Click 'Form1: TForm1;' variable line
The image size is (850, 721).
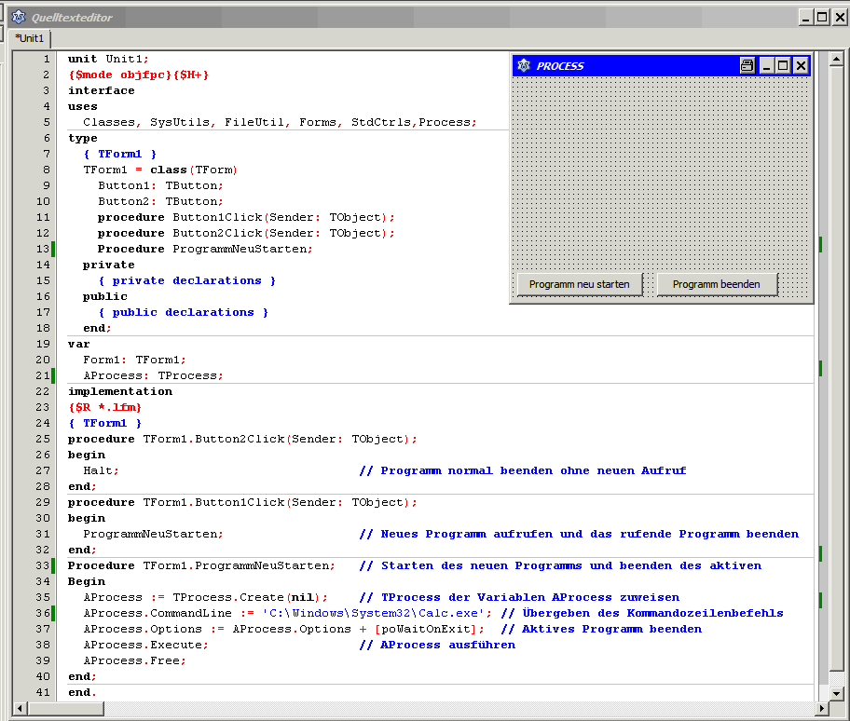(x=134, y=360)
